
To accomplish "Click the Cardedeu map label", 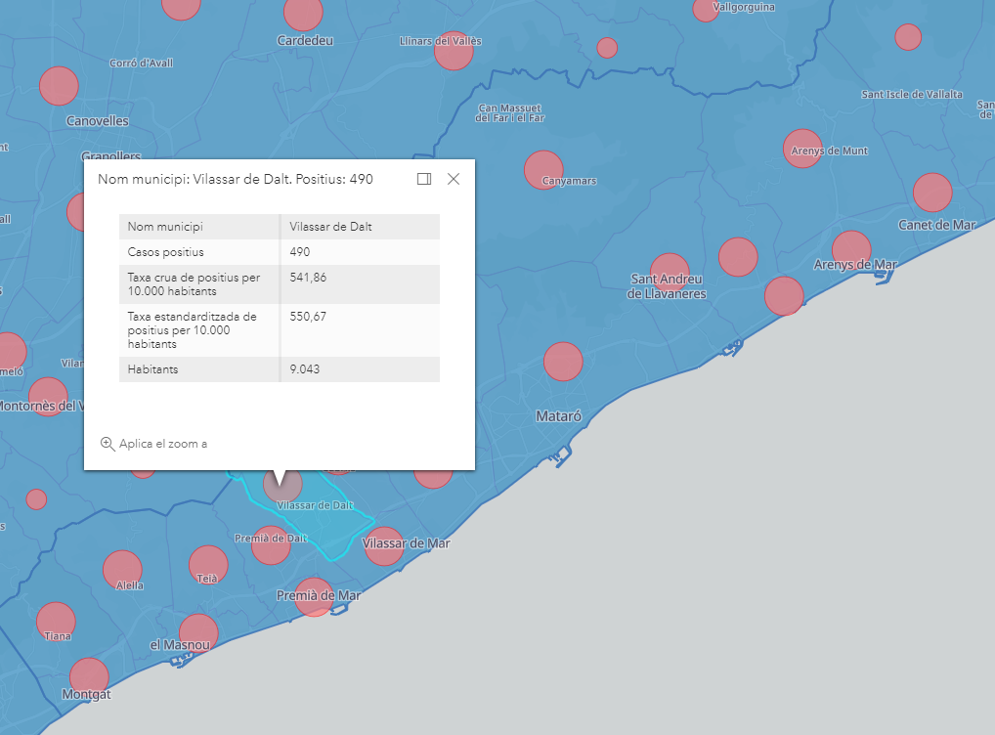I will tap(305, 41).
